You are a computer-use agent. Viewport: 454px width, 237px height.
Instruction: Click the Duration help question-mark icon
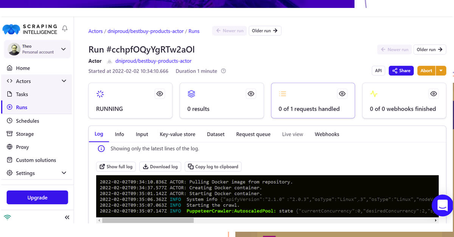point(223,71)
